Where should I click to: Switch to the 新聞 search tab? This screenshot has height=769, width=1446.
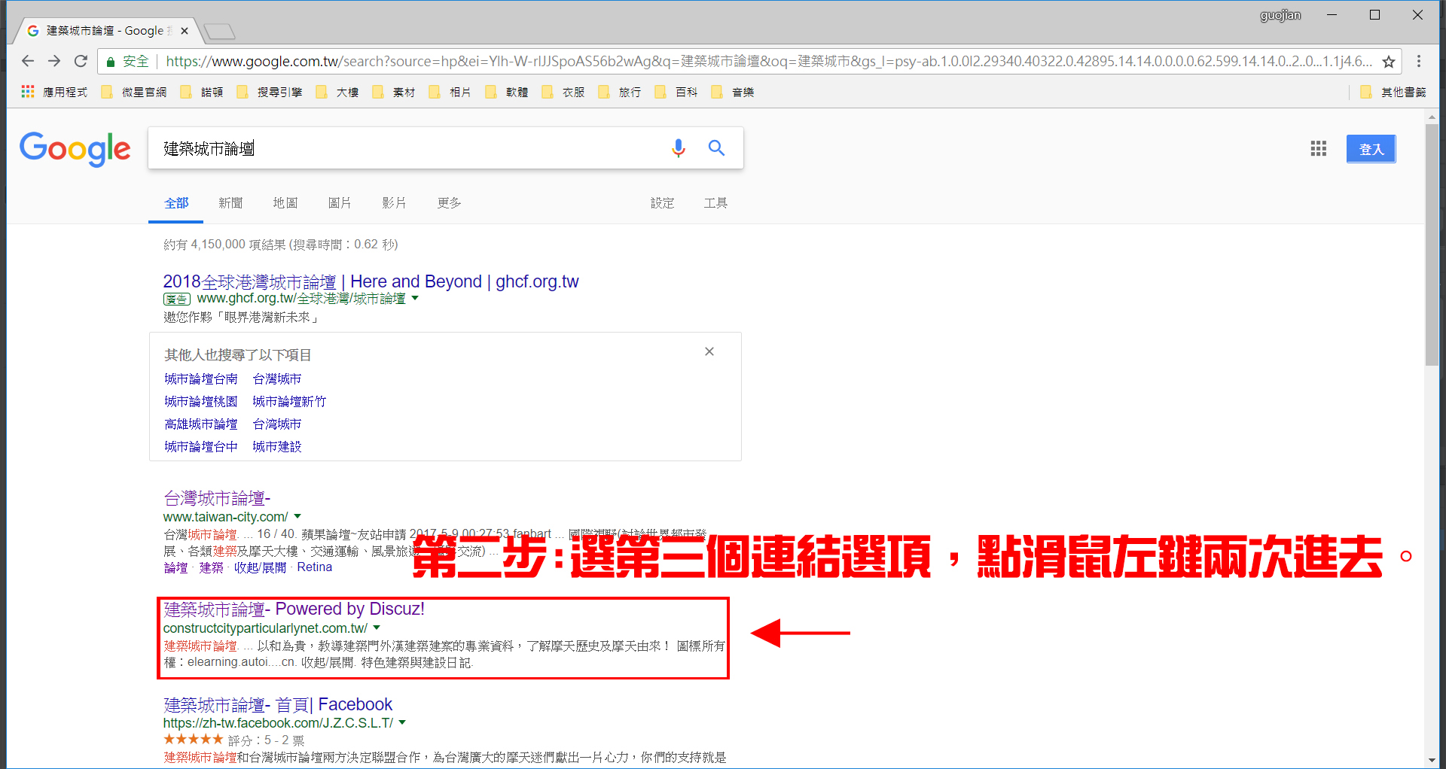click(x=230, y=203)
